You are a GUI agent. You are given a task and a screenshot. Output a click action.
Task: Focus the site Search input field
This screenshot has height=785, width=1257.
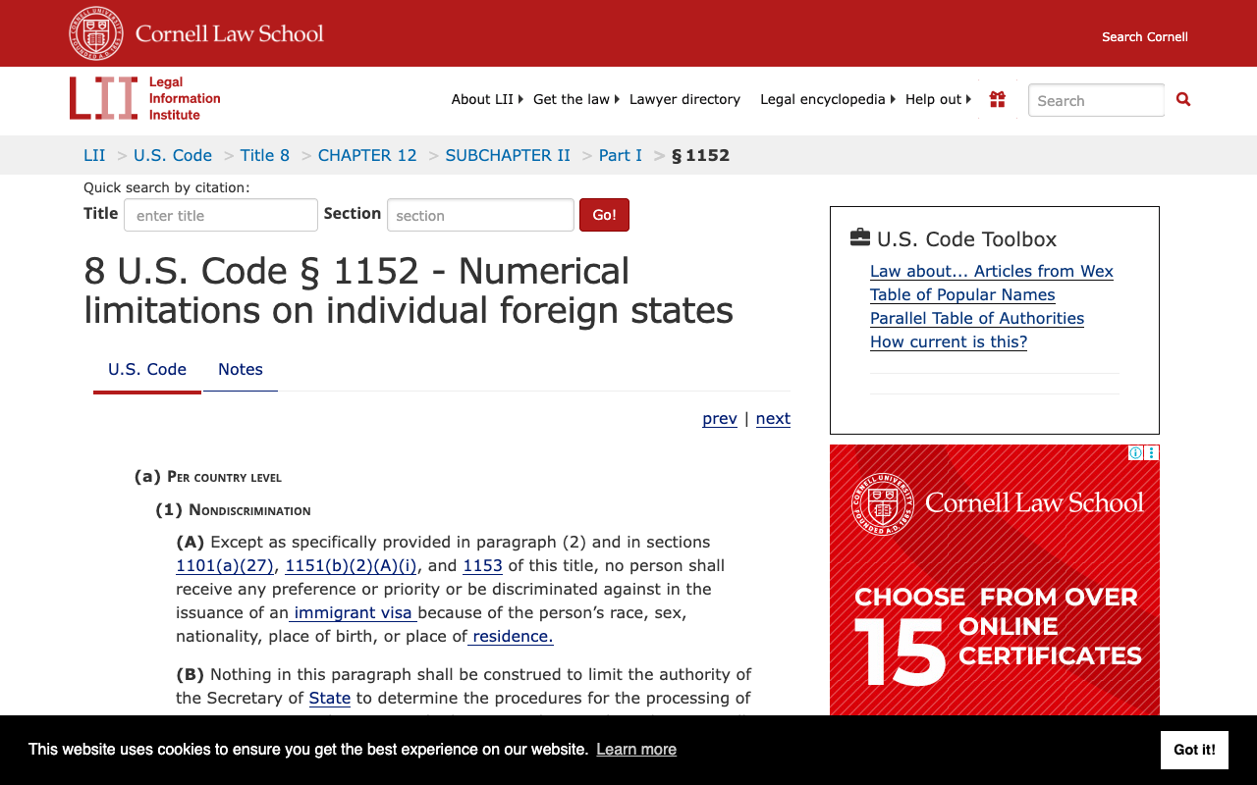tap(1096, 100)
